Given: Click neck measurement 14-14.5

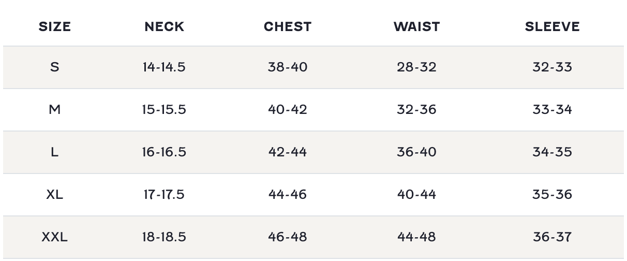Looking at the screenshot, I should 164,67.
